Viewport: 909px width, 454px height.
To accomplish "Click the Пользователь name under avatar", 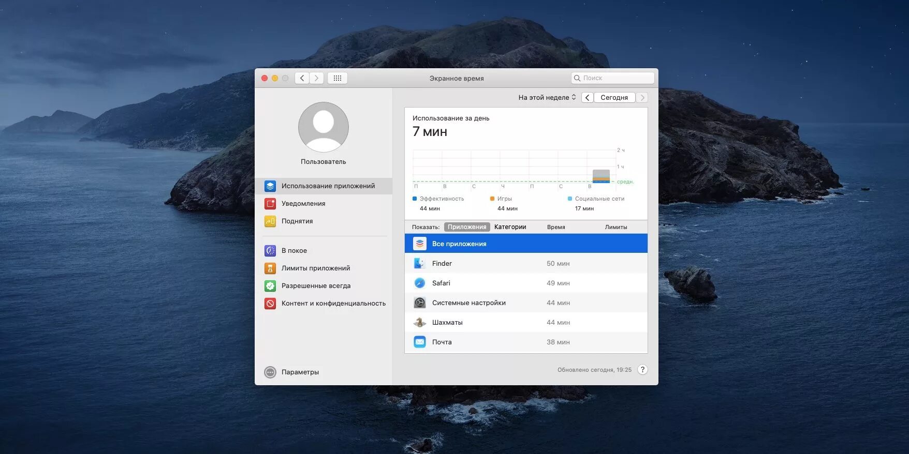I will click(x=324, y=162).
